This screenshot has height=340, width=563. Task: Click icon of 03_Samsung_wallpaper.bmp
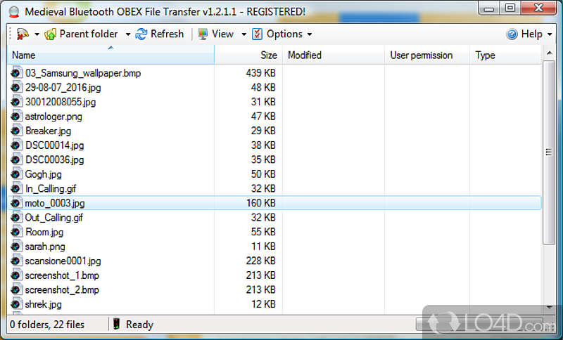[15, 73]
